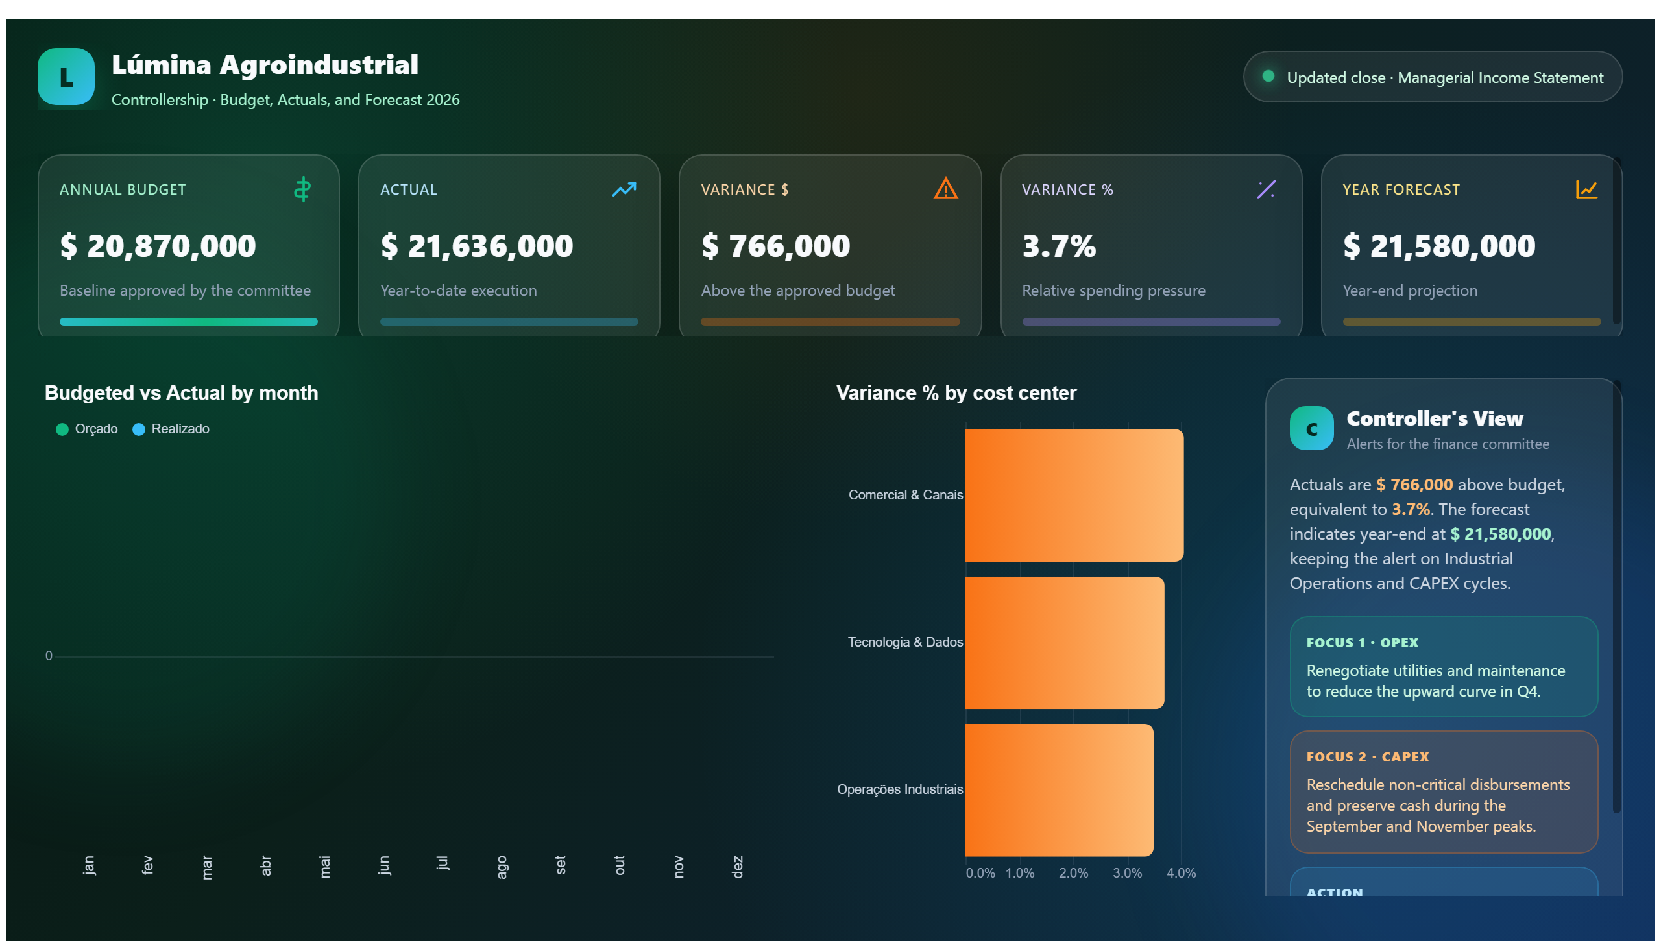Click the Comercial & Canais bar
The height and width of the screenshot is (947, 1661).
coord(1074,495)
